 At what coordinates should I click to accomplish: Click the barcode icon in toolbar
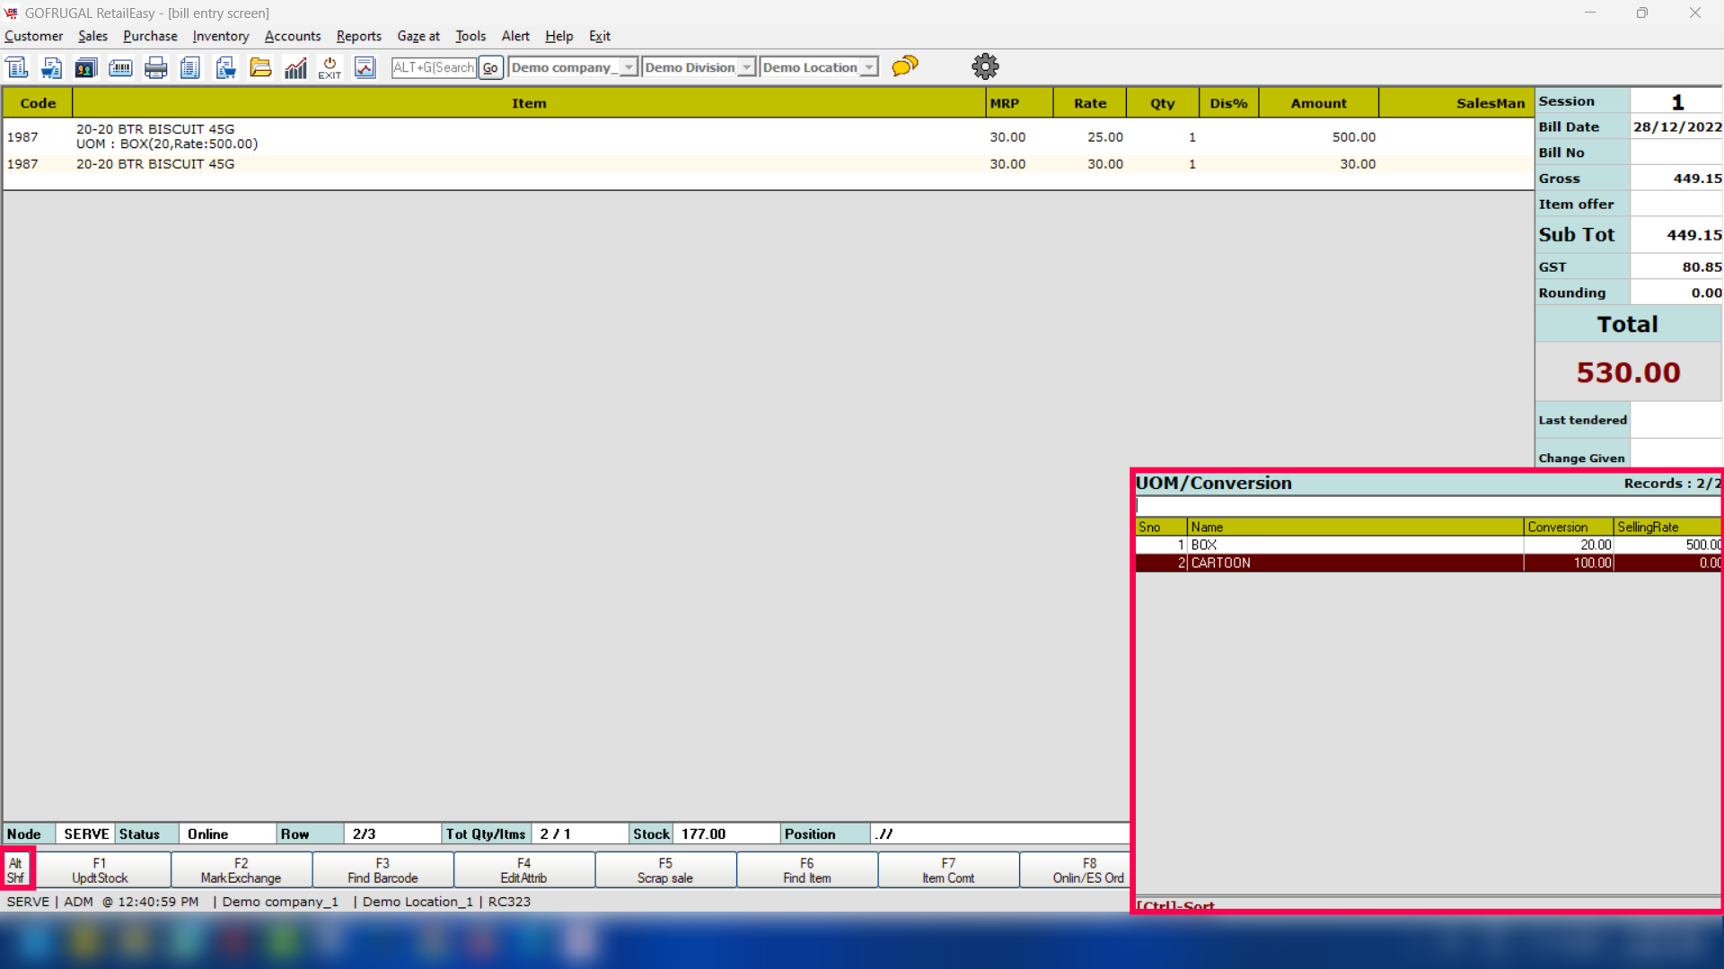click(x=120, y=67)
